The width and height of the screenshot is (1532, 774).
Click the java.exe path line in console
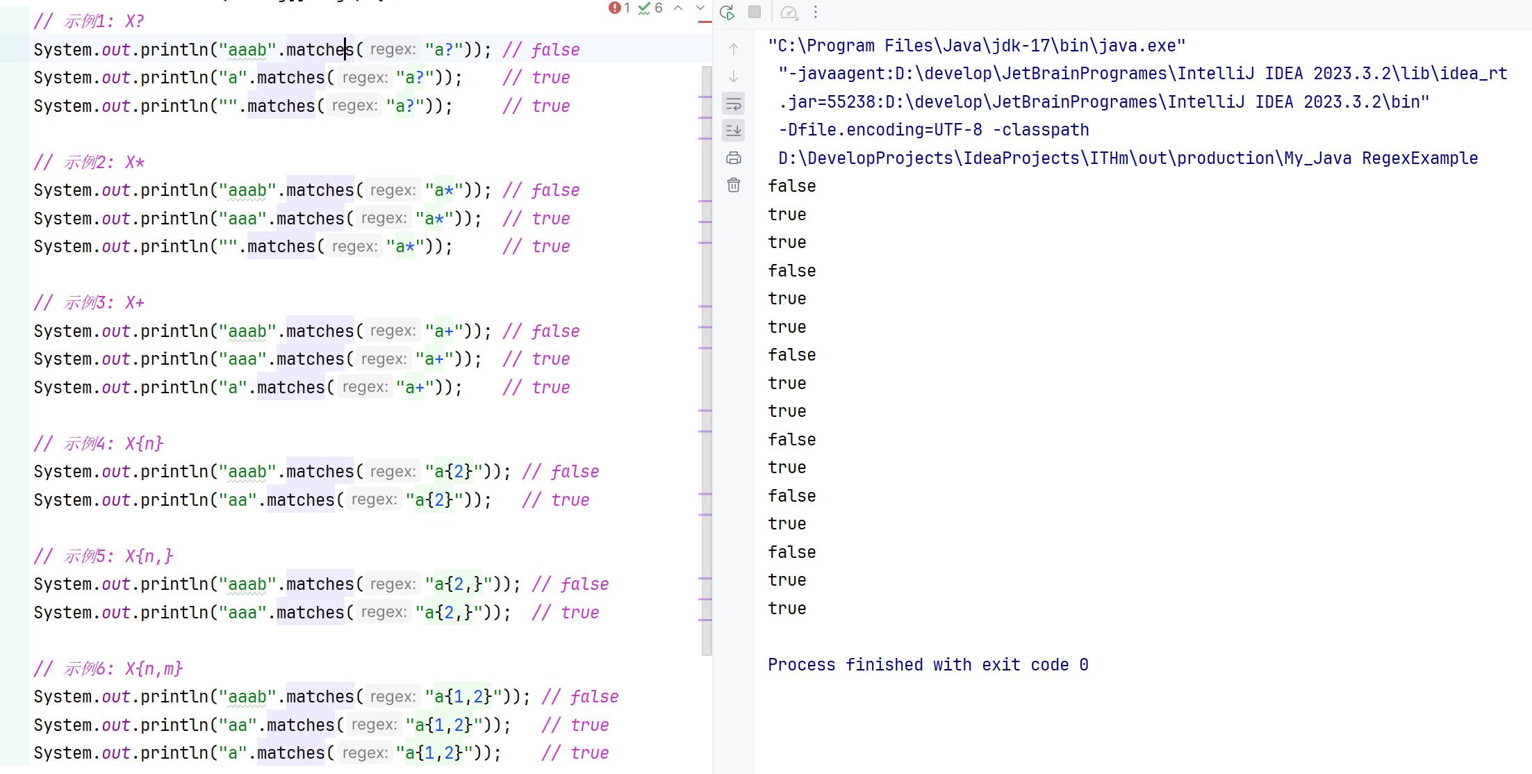977,46
